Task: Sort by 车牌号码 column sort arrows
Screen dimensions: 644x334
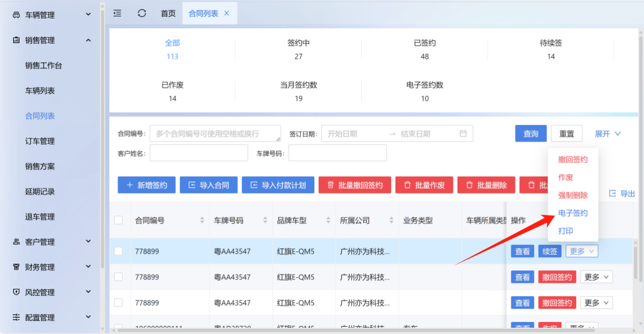Action: coord(265,220)
